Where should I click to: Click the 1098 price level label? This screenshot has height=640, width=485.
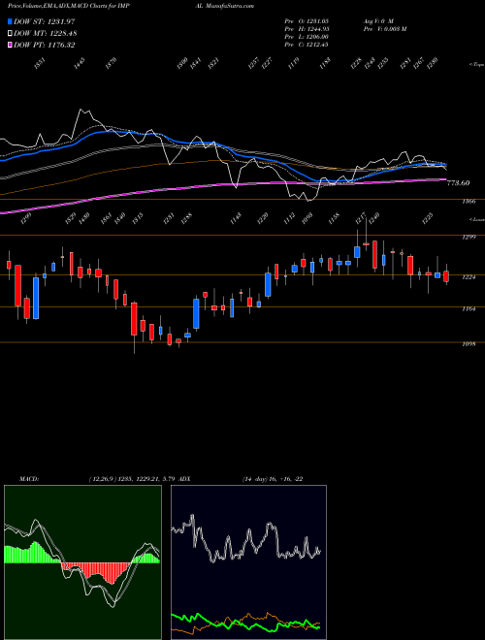(468, 344)
